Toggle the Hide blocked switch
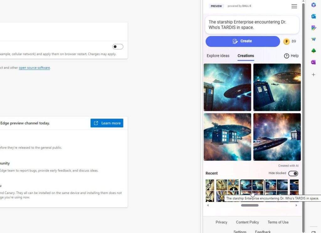This screenshot has height=233, width=321. click(293, 173)
